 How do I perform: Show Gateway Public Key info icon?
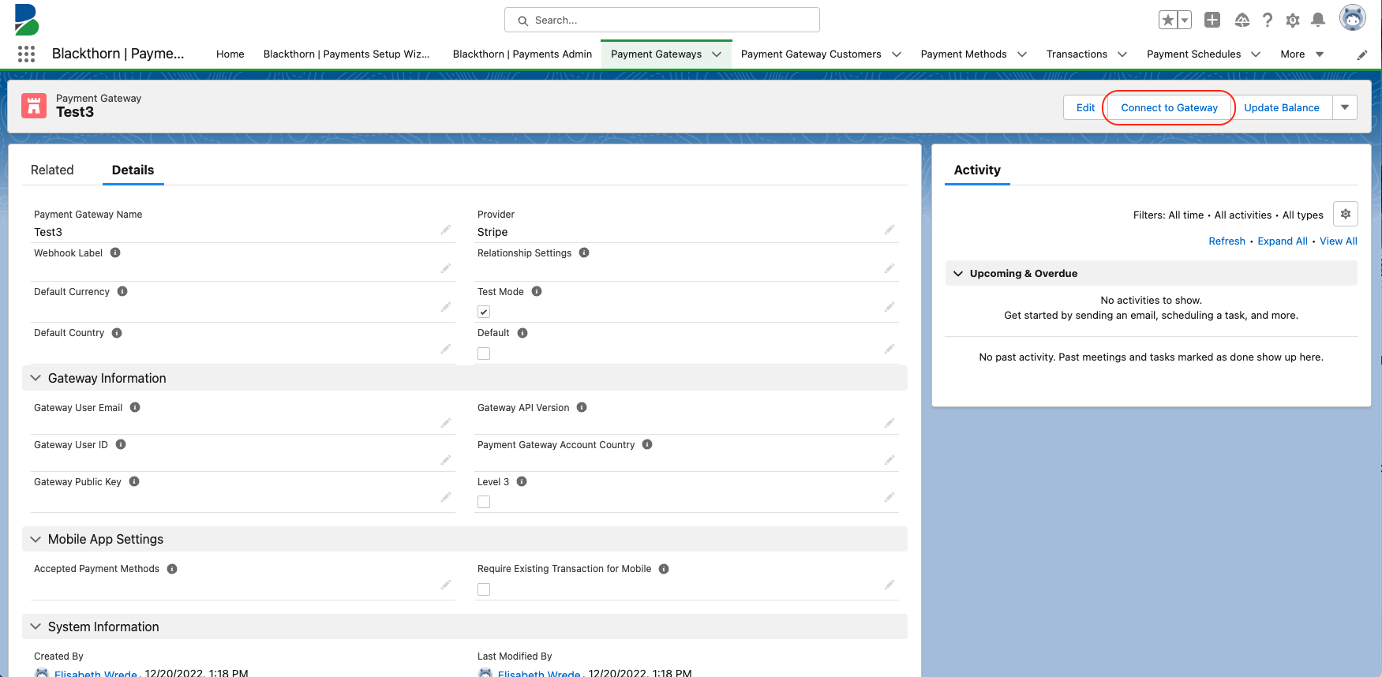pyautogui.click(x=134, y=481)
